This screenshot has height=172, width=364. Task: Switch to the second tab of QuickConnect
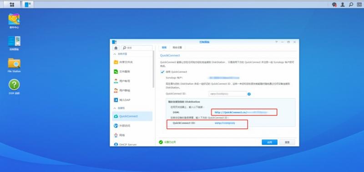click(x=177, y=48)
